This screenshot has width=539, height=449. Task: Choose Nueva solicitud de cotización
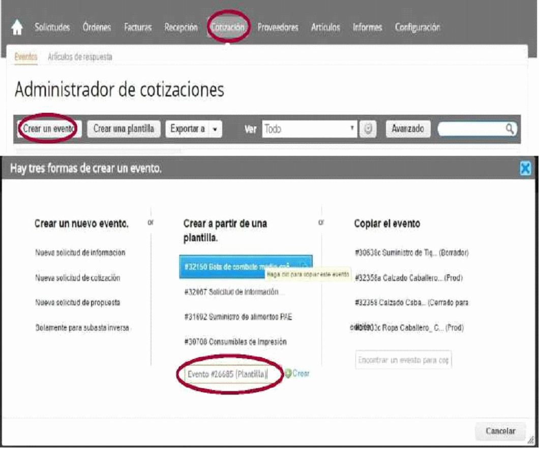77,278
